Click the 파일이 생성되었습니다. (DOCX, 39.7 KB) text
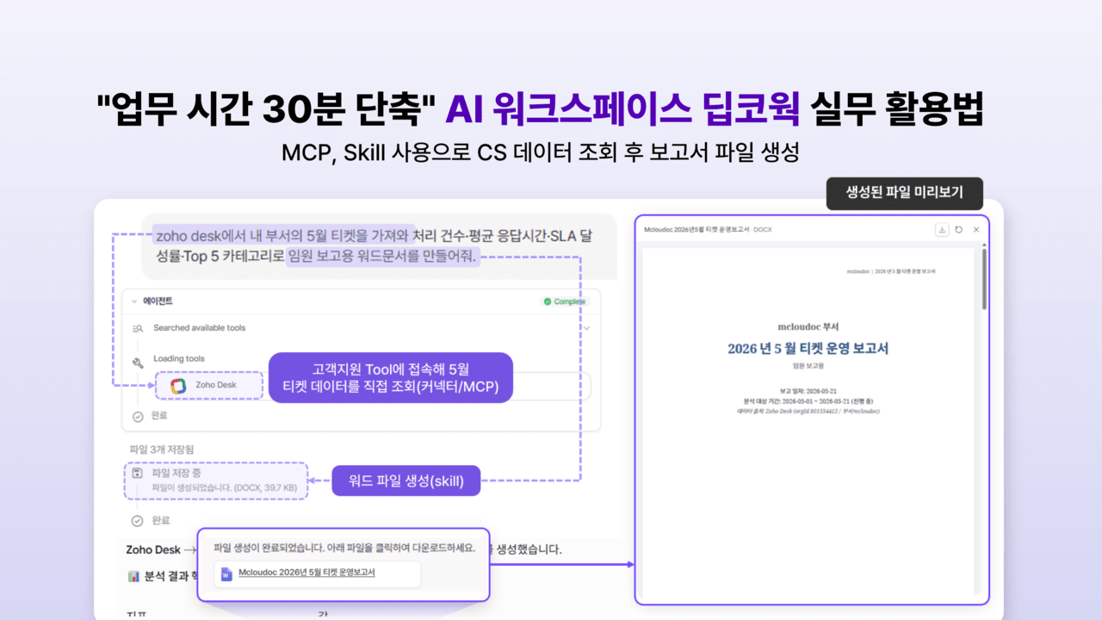The image size is (1102, 620). [225, 487]
